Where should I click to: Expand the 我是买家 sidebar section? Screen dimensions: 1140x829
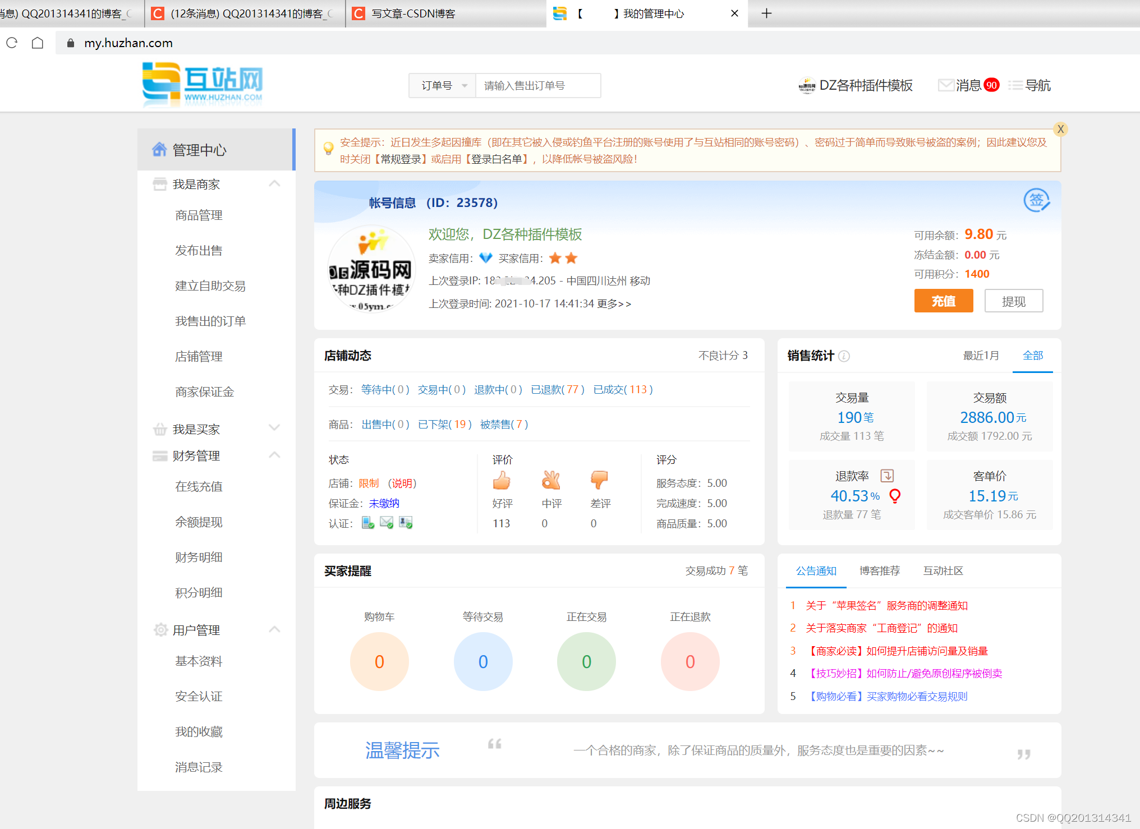pos(274,428)
